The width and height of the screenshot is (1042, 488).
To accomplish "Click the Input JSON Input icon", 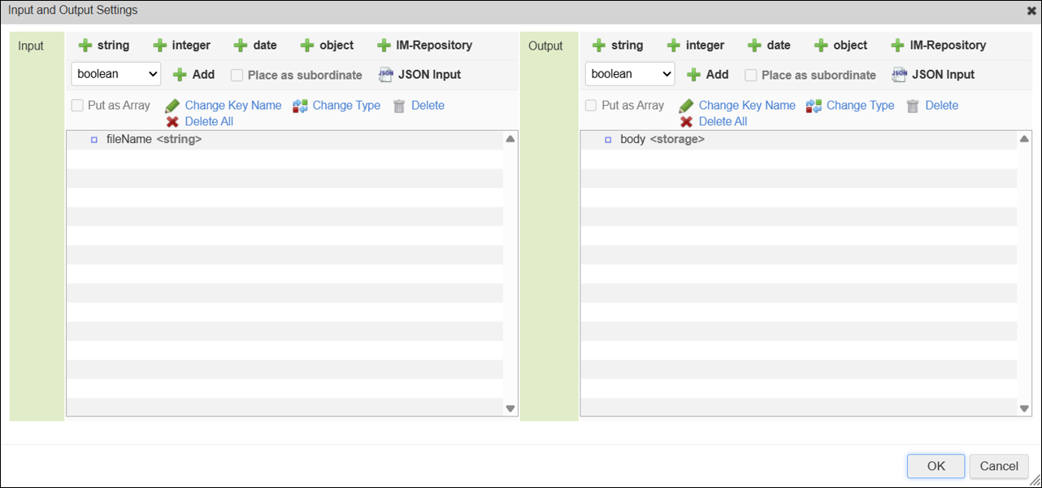I will [x=385, y=75].
